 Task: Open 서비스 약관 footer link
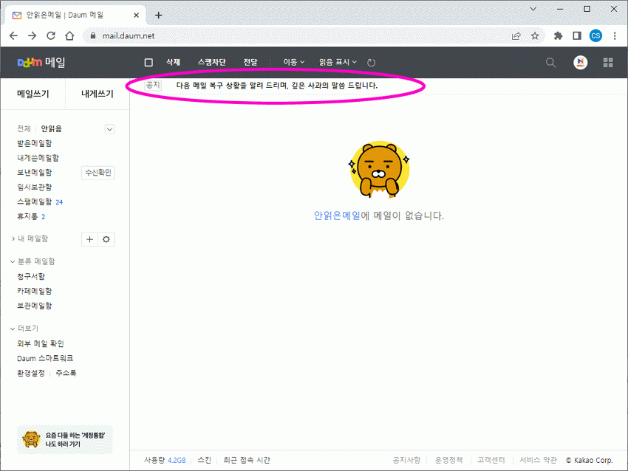point(539,460)
